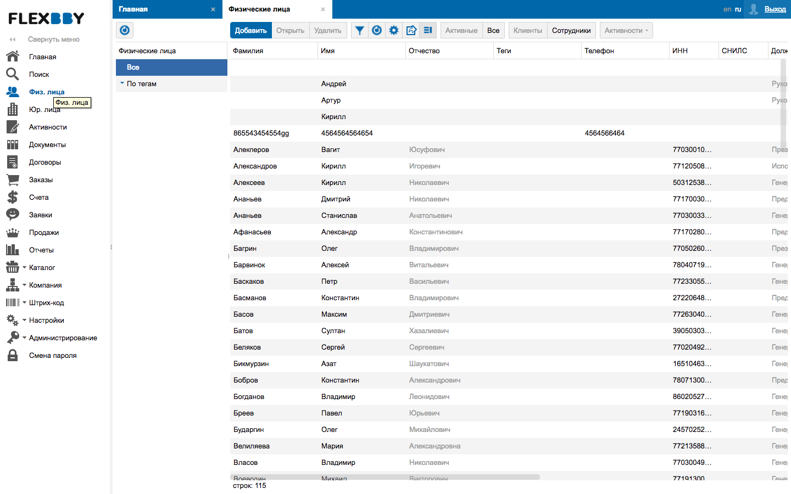Screen dimensions: 791x494
Task: Open Отчеты in the side menu
Action: (x=41, y=250)
